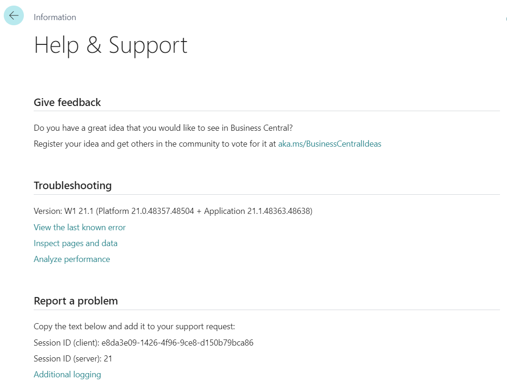This screenshot has height=389, width=507.
Task: Select the Troubleshooting section heading
Action: 72,185
